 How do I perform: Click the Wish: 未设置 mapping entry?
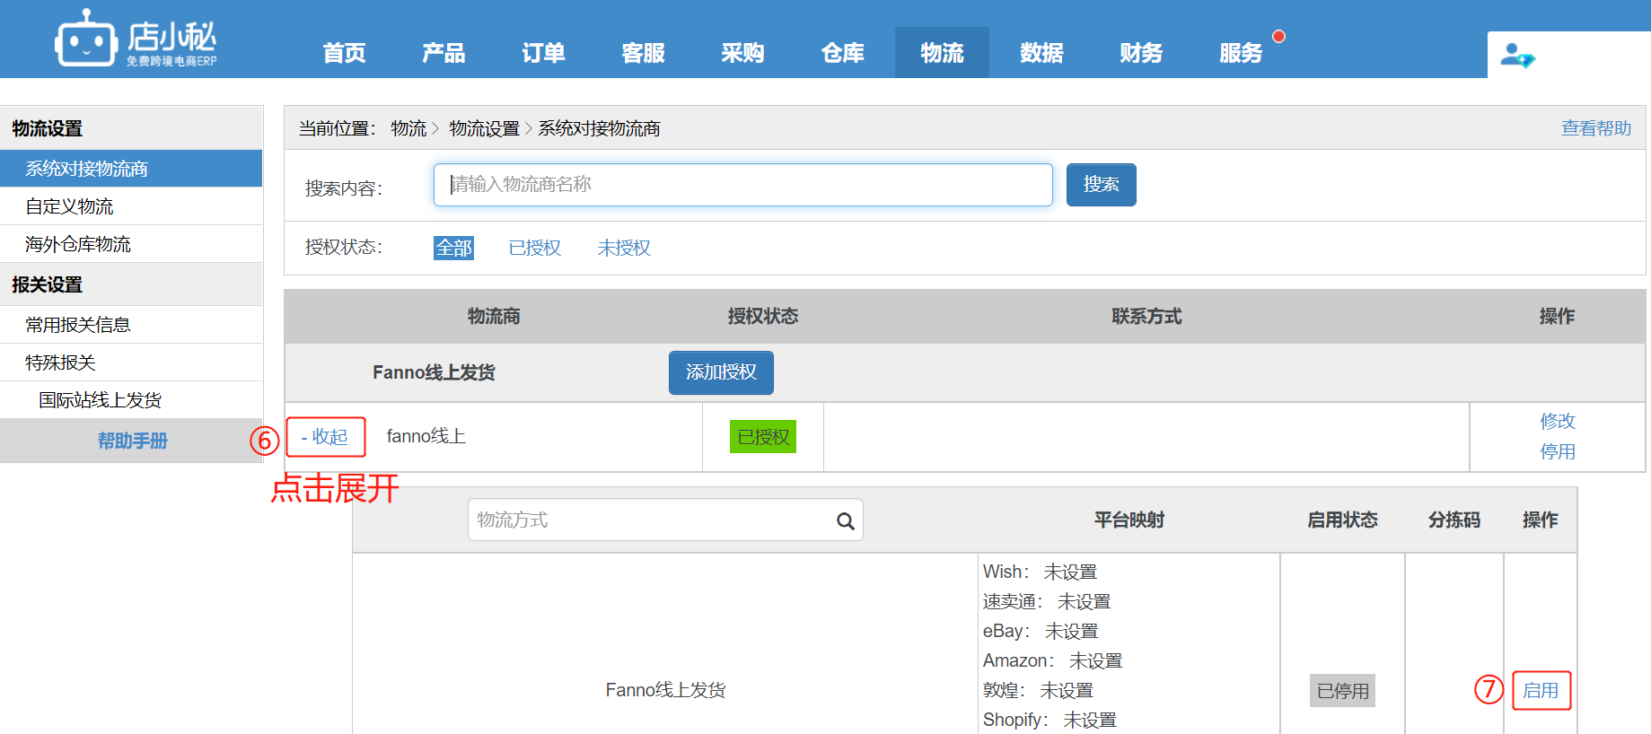pyautogui.click(x=1040, y=572)
